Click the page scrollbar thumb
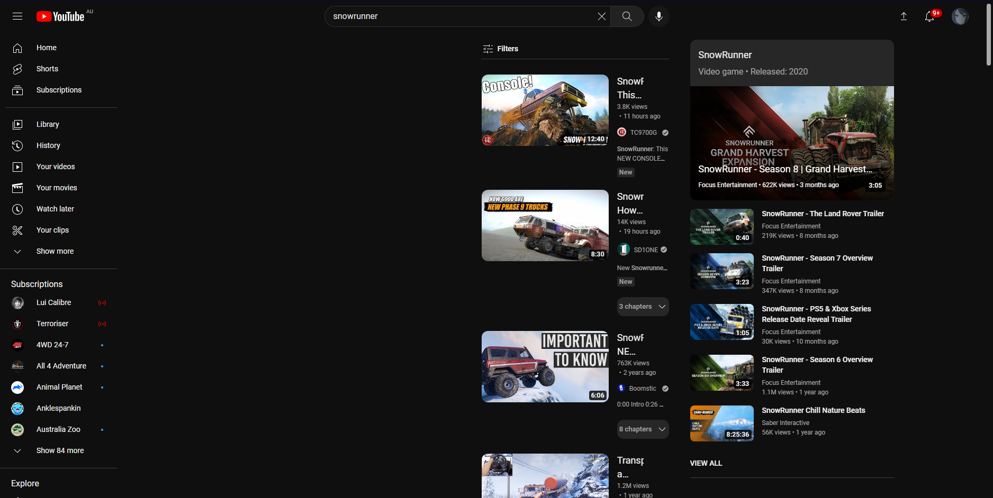The height and width of the screenshot is (498, 993). pyautogui.click(x=988, y=35)
